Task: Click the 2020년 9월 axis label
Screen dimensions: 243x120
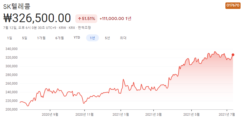Action: click(x=50, y=115)
